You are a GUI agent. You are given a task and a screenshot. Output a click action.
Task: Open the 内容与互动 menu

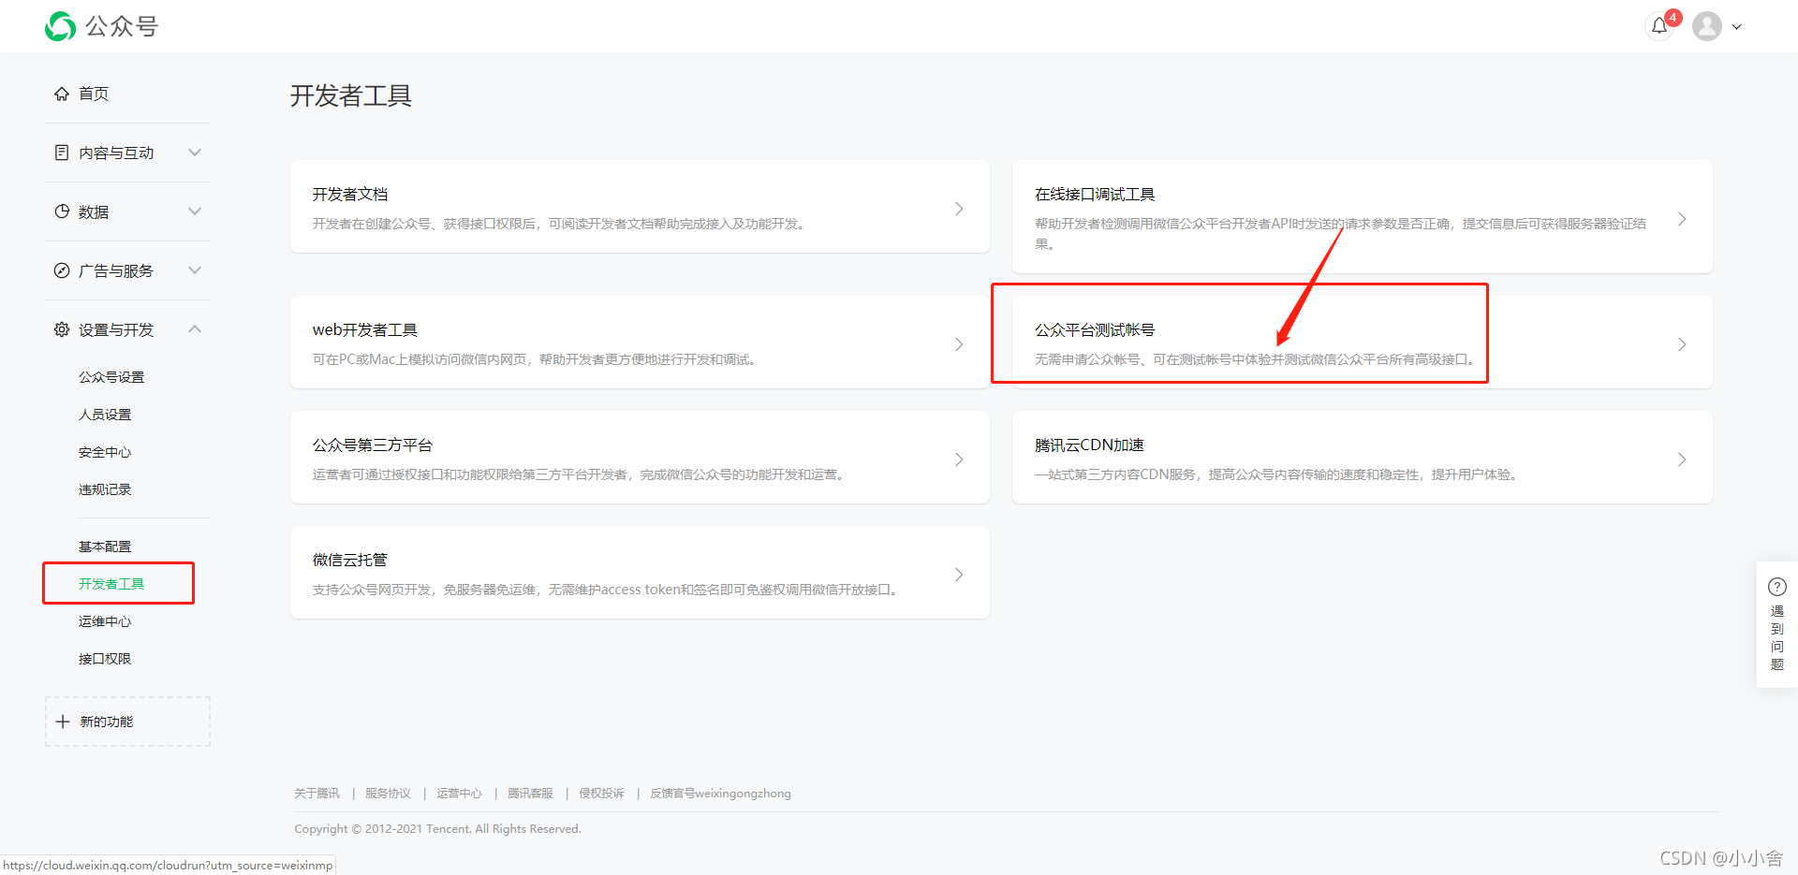(x=116, y=153)
